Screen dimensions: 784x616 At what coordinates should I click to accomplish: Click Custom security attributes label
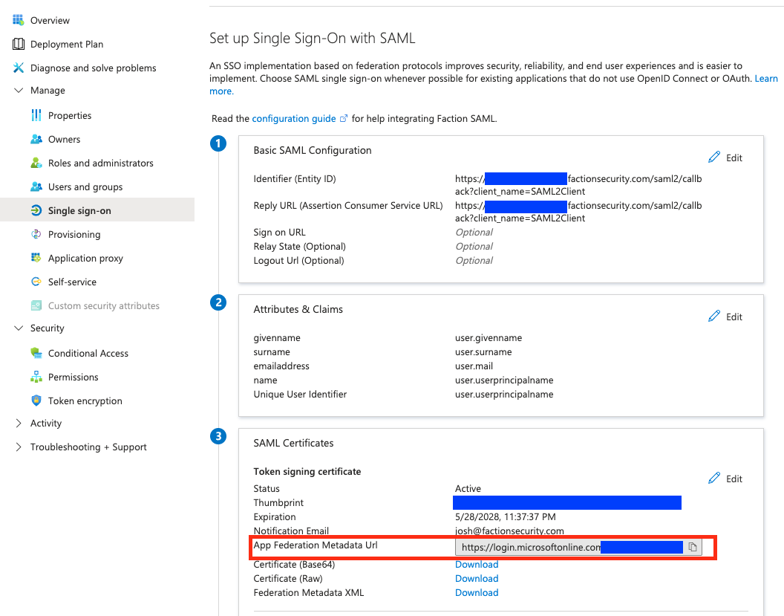tap(103, 305)
